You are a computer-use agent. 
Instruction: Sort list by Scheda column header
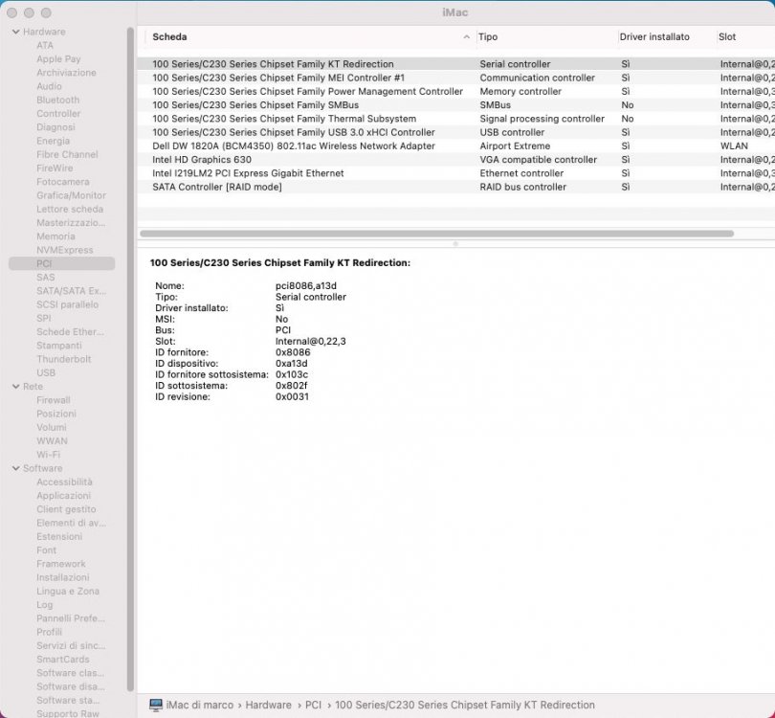pos(306,36)
